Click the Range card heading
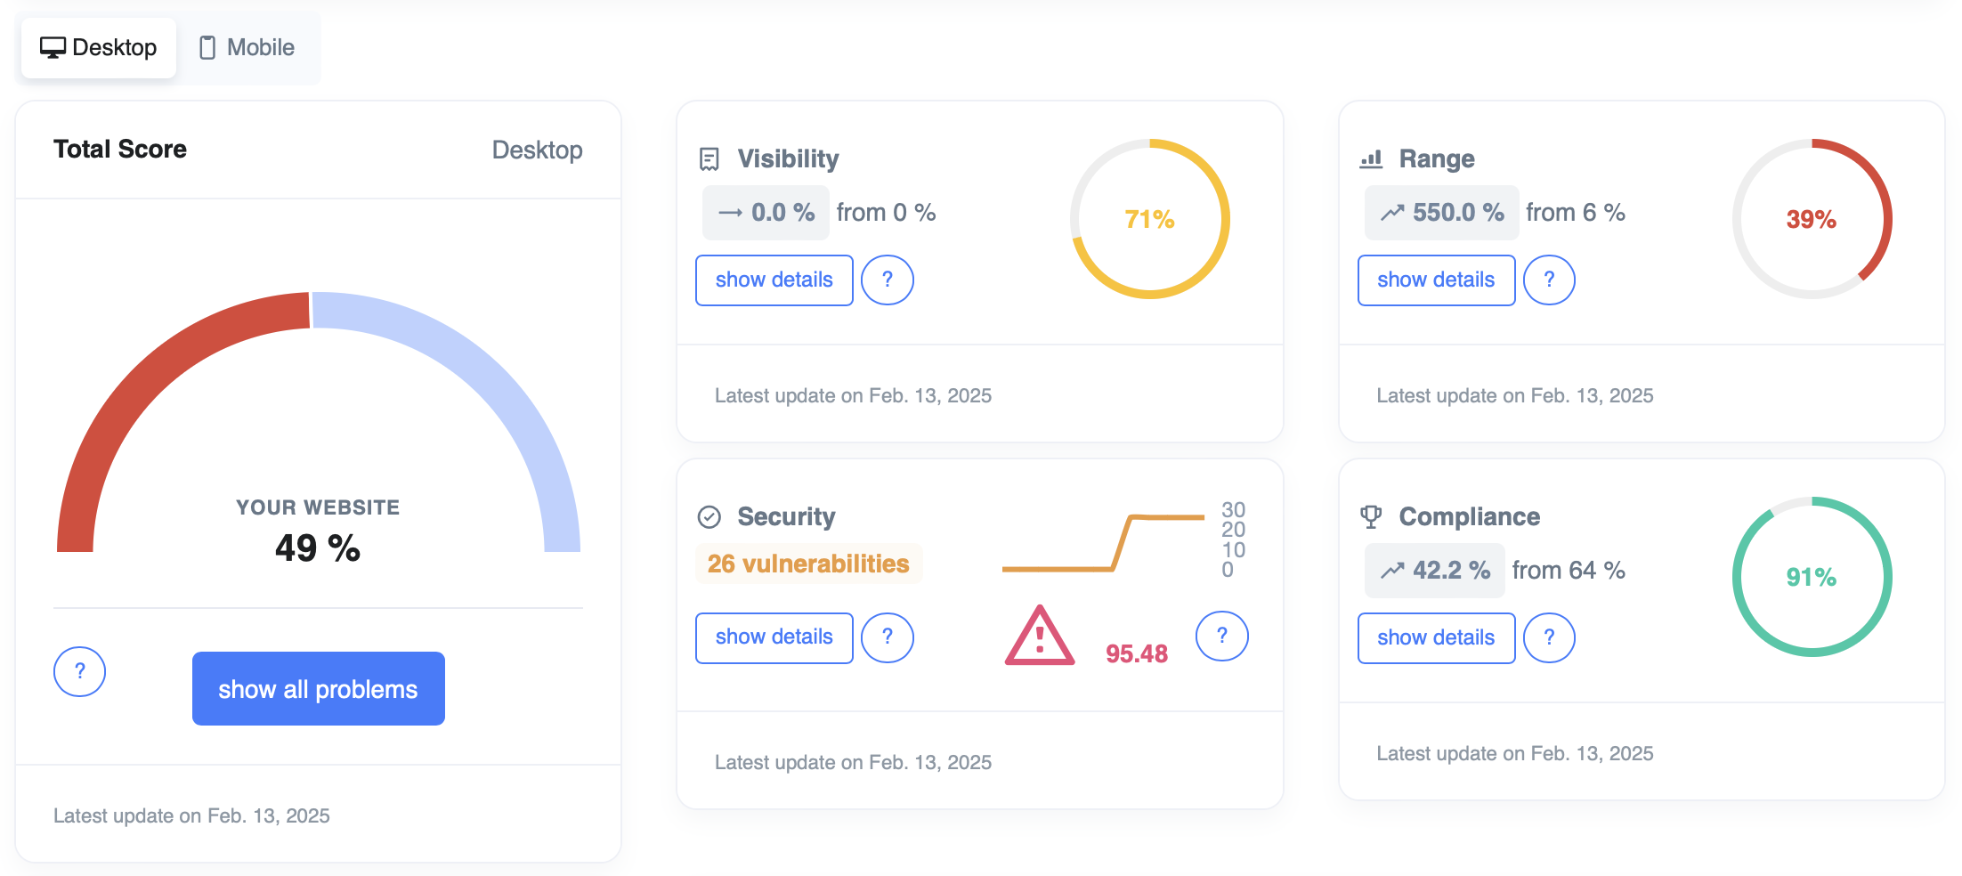Screen dimensions: 1962x876 pyautogui.click(x=1437, y=159)
